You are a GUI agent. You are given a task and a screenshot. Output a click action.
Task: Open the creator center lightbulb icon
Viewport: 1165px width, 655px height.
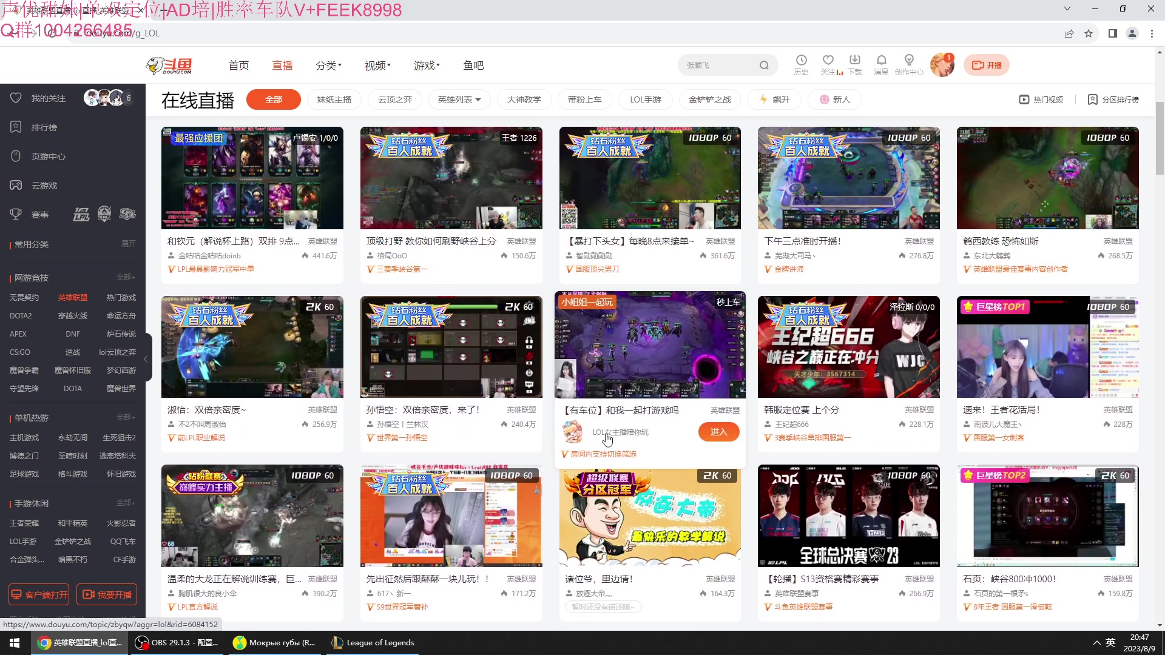point(908,60)
